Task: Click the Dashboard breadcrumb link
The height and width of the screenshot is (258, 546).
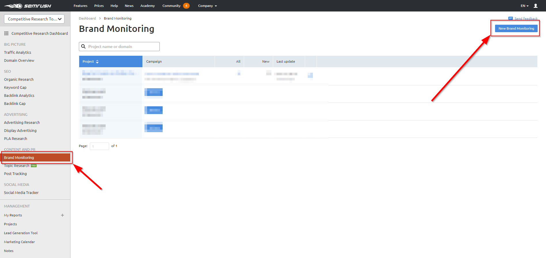Action: (x=87, y=18)
